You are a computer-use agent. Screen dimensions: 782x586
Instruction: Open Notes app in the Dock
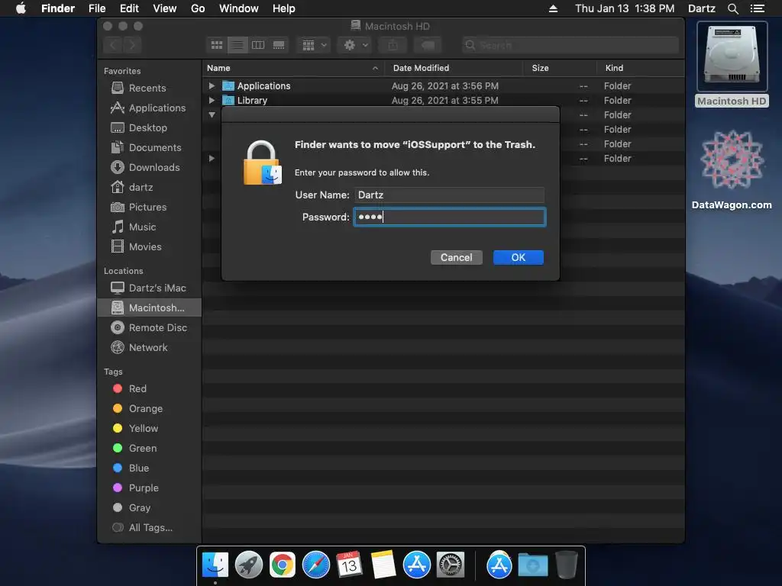(x=383, y=565)
